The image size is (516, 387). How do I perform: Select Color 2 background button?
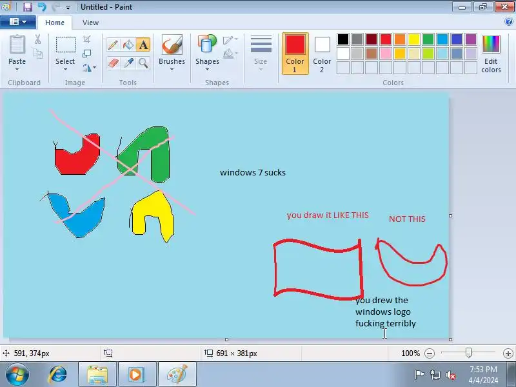click(x=322, y=54)
